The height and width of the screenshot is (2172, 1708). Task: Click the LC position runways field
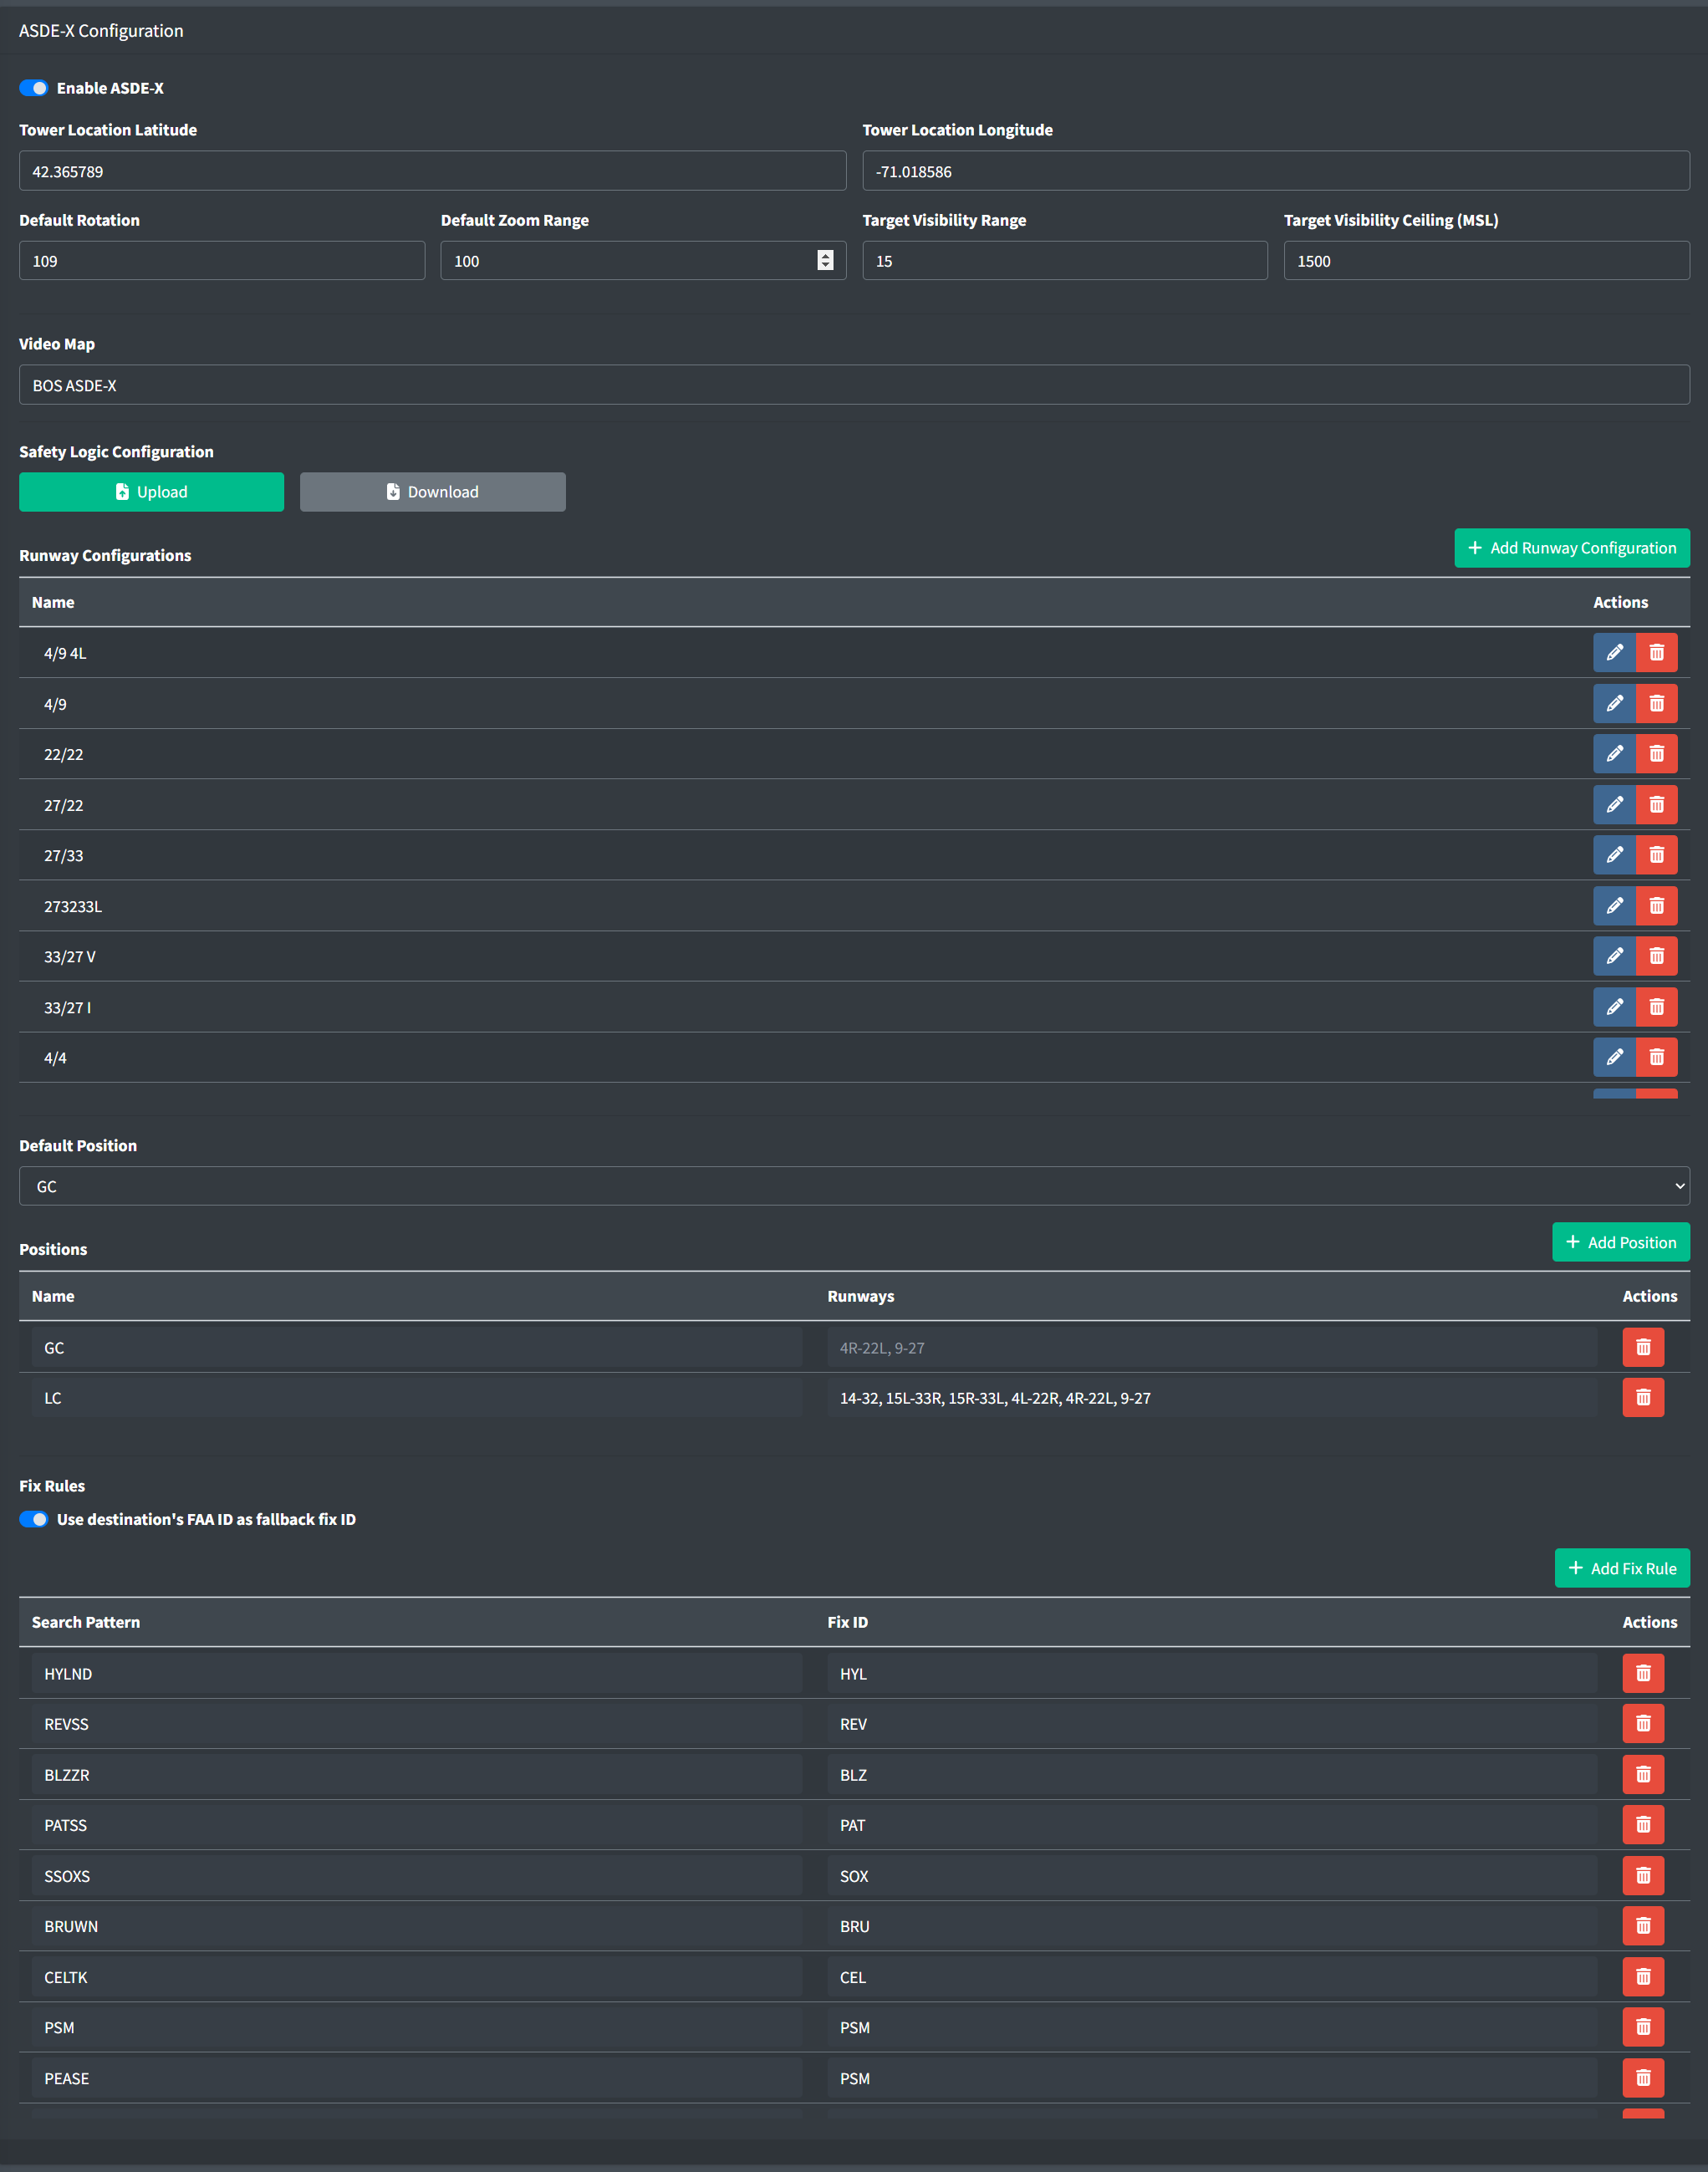1212,1397
